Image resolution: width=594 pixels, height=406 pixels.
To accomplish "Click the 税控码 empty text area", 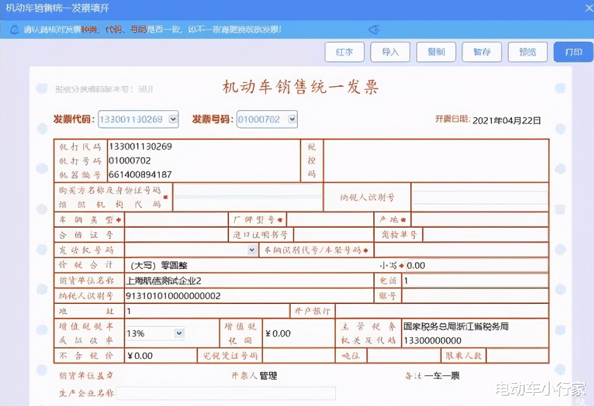I will coord(436,160).
